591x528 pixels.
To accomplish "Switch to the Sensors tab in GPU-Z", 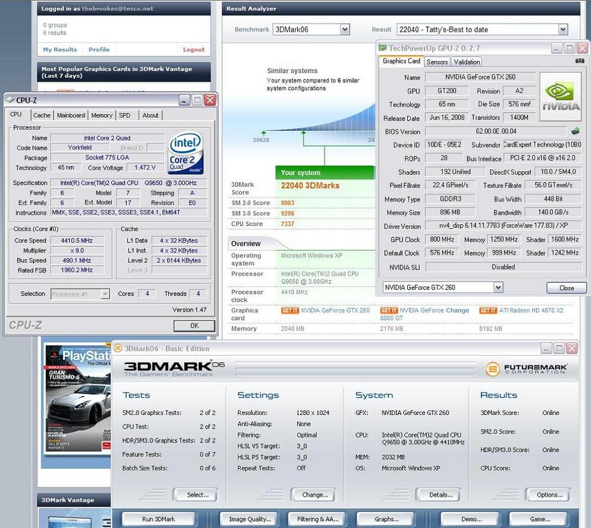I will click(437, 62).
